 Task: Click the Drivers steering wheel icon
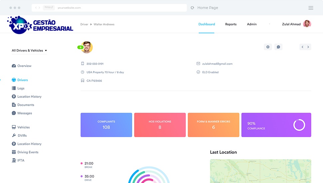(14, 80)
